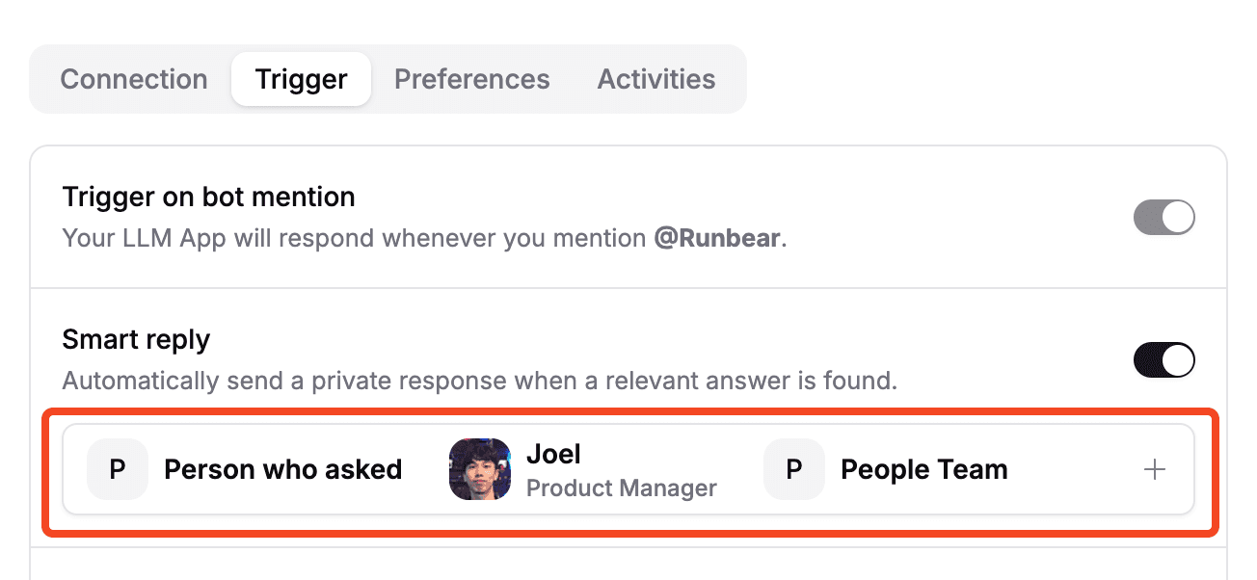Click the plus icon to add recipient
The width and height of the screenshot is (1257, 580).
(1154, 470)
